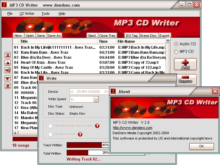Click the Export button

[164, 36]
